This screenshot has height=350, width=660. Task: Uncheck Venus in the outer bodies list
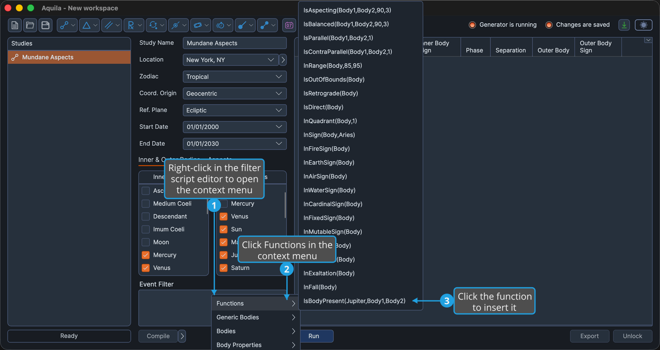(223, 217)
